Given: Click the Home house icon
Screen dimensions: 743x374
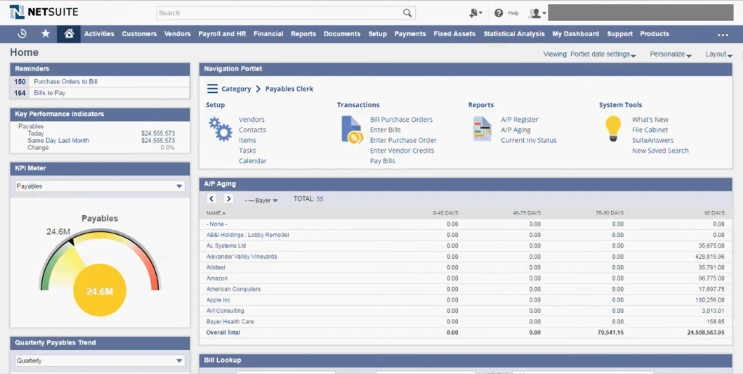Looking at the screenshot, I should point(69,34).
